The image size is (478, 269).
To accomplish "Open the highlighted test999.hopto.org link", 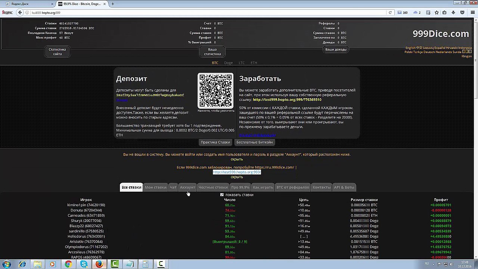I will point(237,172).
